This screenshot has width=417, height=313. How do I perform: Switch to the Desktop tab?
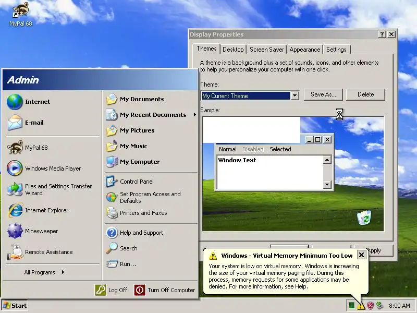pyautogui.click(x=233, y=50)
